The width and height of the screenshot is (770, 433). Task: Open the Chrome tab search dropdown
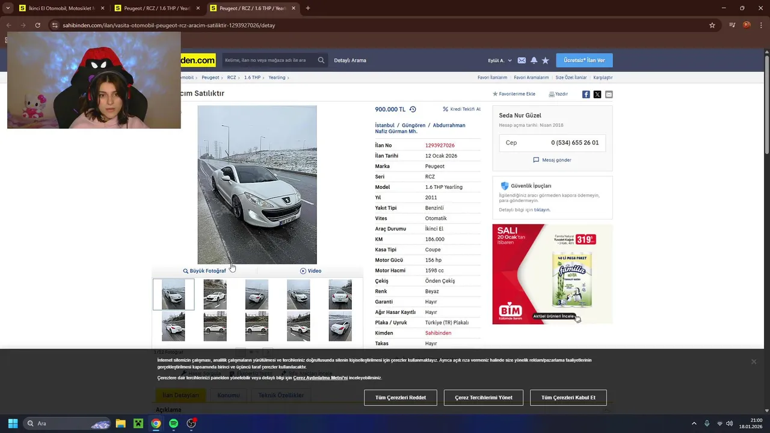pos(8,8)
